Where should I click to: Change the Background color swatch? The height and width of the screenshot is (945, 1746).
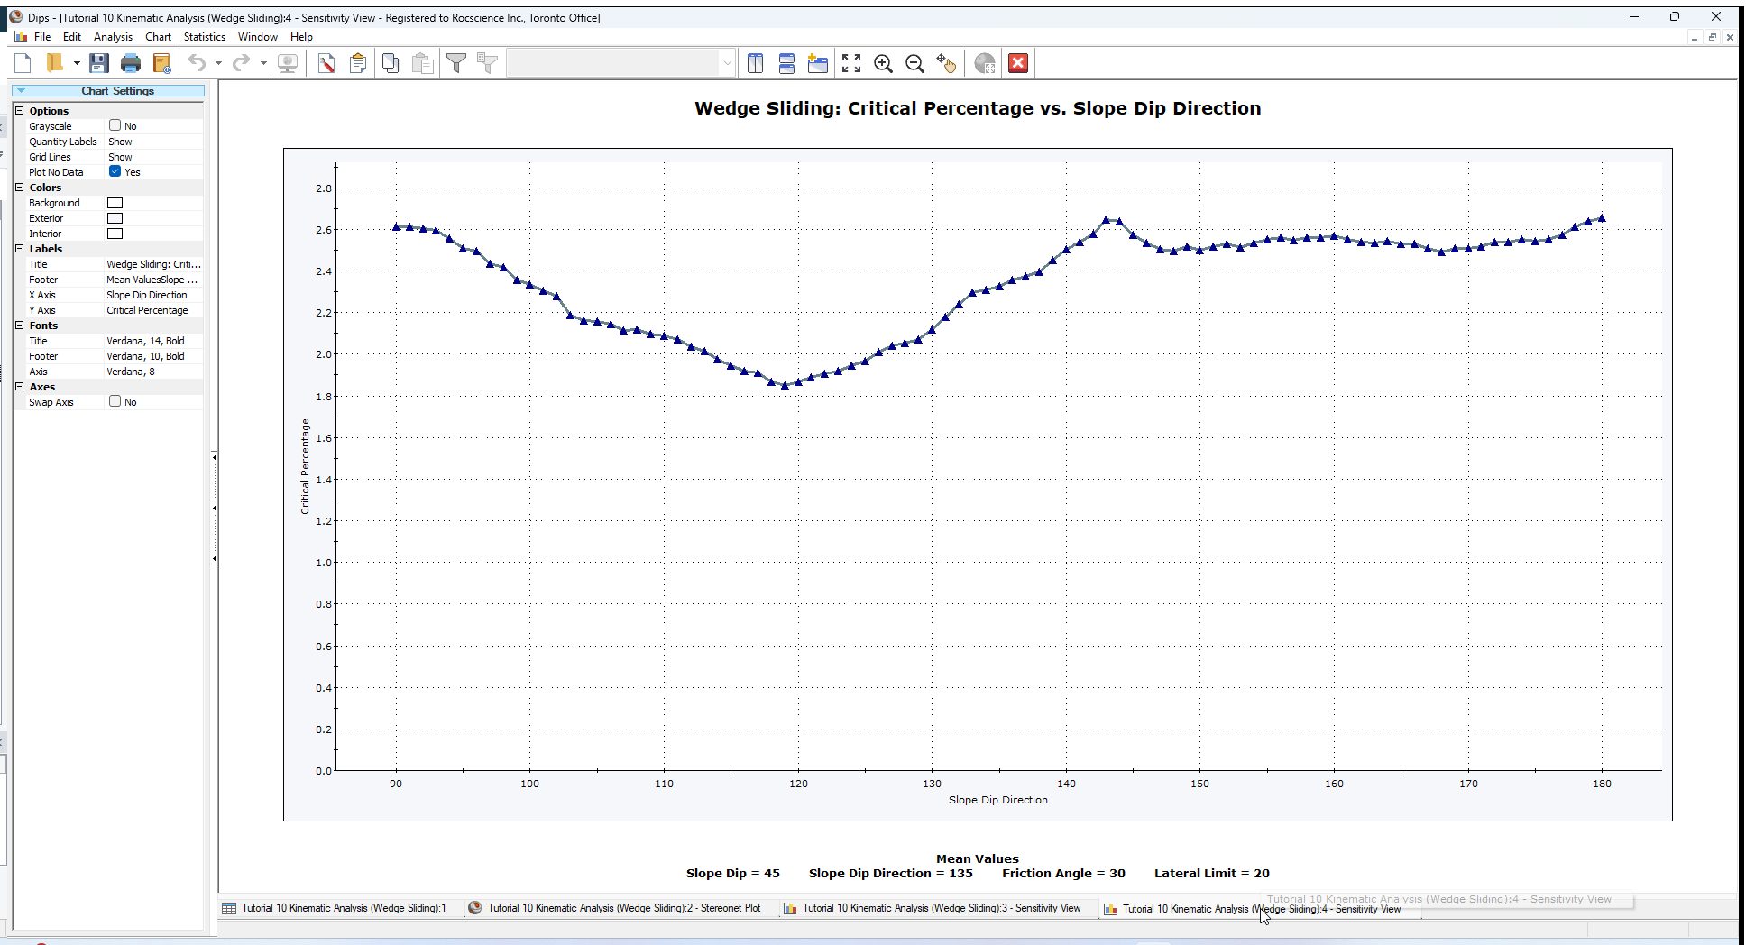(115, 202)
